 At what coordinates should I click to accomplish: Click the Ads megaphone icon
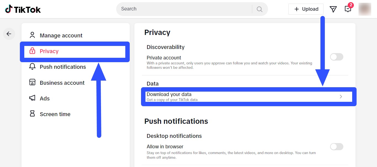(32, 98)
